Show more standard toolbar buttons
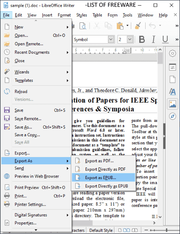180x234 pixels. point(177,26)
